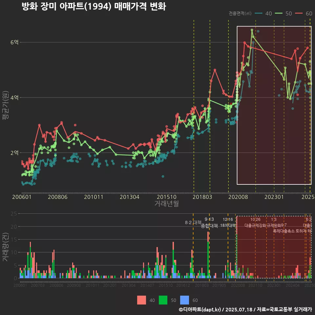This screenshot has height=315, width=315.
Task: Click the 5 label on the volume axis
Action: pos(15,265)
